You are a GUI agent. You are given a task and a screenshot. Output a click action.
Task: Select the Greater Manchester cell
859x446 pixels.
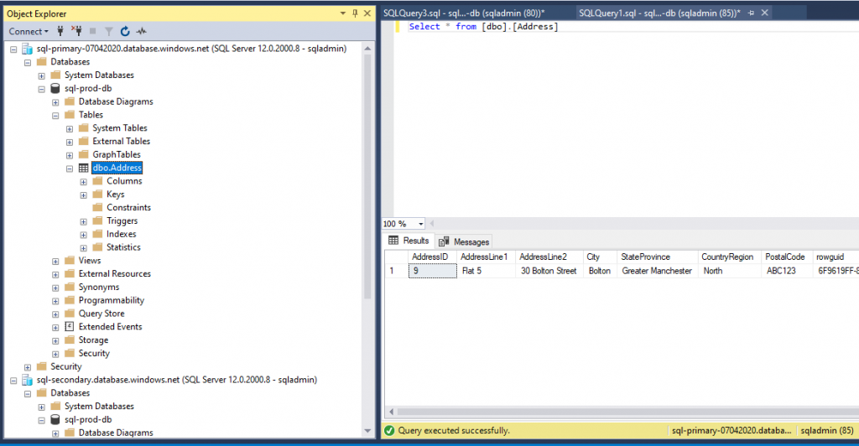click(657, 271)
